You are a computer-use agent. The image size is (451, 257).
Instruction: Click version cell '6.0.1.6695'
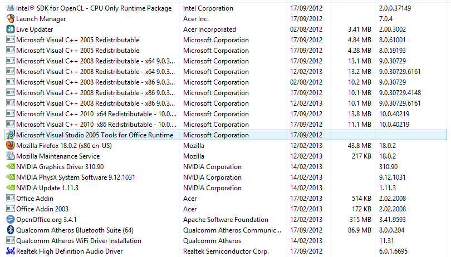pos(393,251)
